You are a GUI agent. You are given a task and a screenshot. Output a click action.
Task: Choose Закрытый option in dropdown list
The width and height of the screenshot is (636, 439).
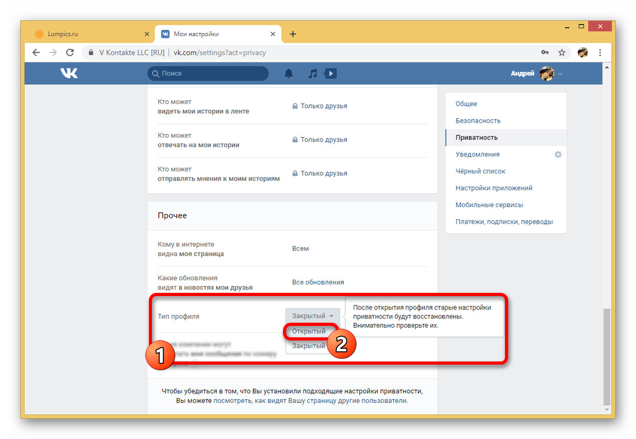click(308, 346)
